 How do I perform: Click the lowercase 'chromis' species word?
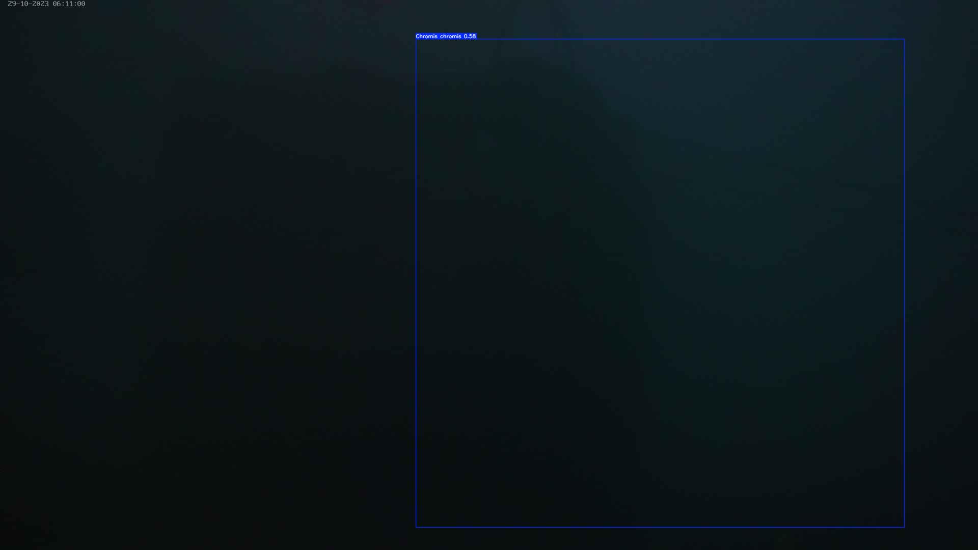point(450,36)
